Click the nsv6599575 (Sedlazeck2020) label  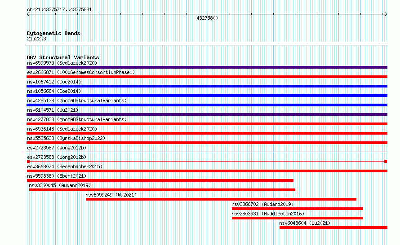[x=62, y=63]
